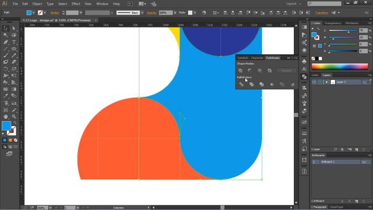Switch to the Links tab
The width and height of the screenshot is (373, 210).
tap(315, 75)
